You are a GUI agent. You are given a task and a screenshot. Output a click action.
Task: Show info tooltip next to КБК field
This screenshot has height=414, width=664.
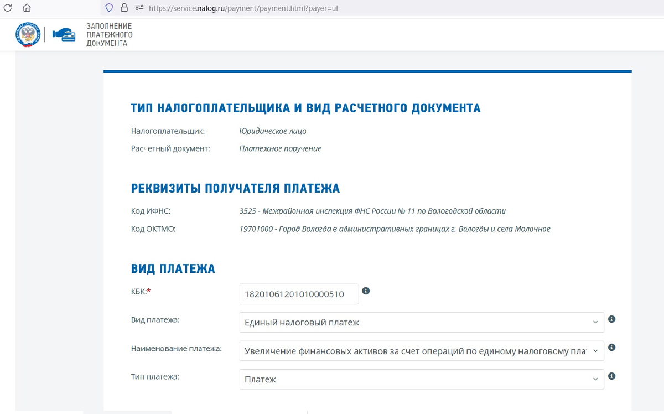tap(366, 291)
